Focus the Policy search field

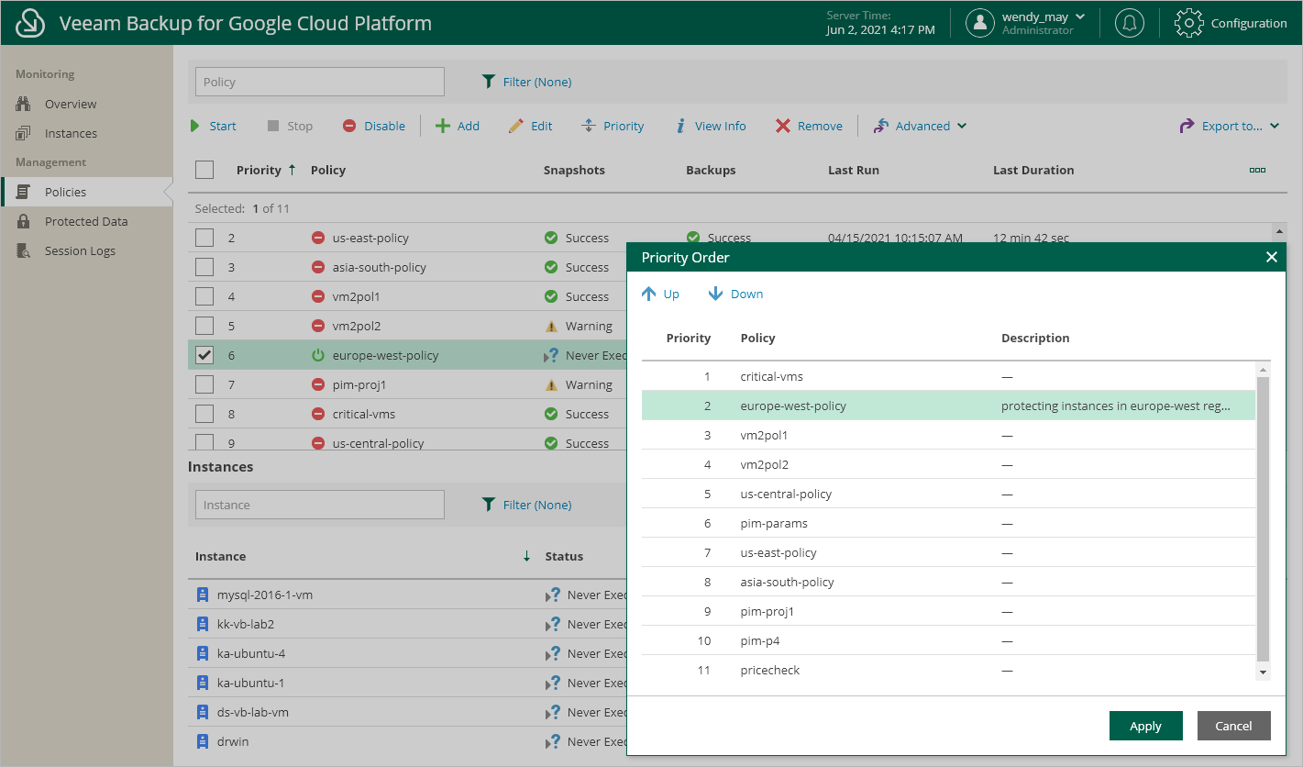(320, 82)
